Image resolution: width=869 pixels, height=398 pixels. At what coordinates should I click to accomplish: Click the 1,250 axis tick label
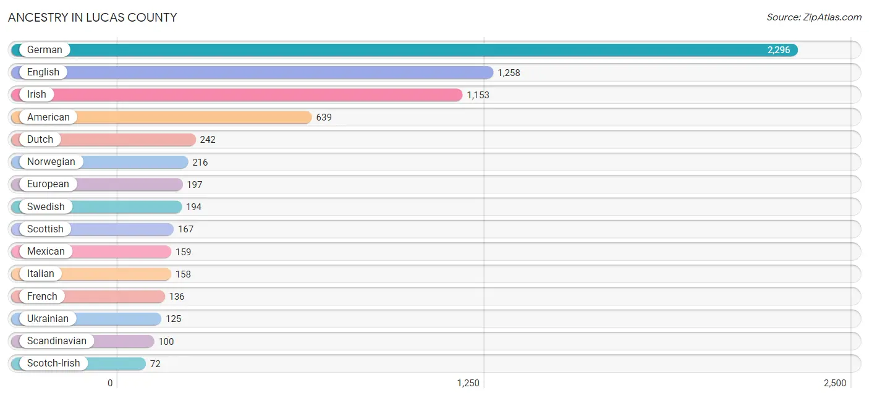(x=468, y=383)
